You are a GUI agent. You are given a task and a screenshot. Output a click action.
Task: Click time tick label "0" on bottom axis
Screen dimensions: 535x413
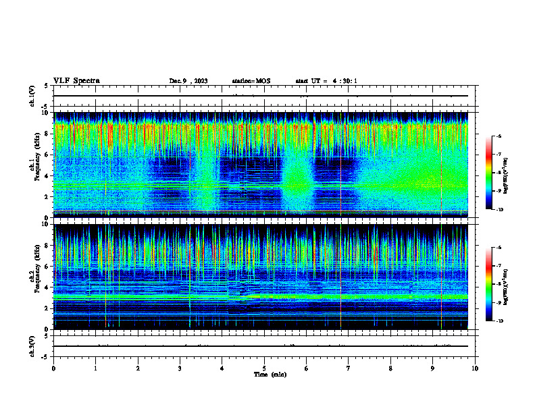click(x=53, y=368)
